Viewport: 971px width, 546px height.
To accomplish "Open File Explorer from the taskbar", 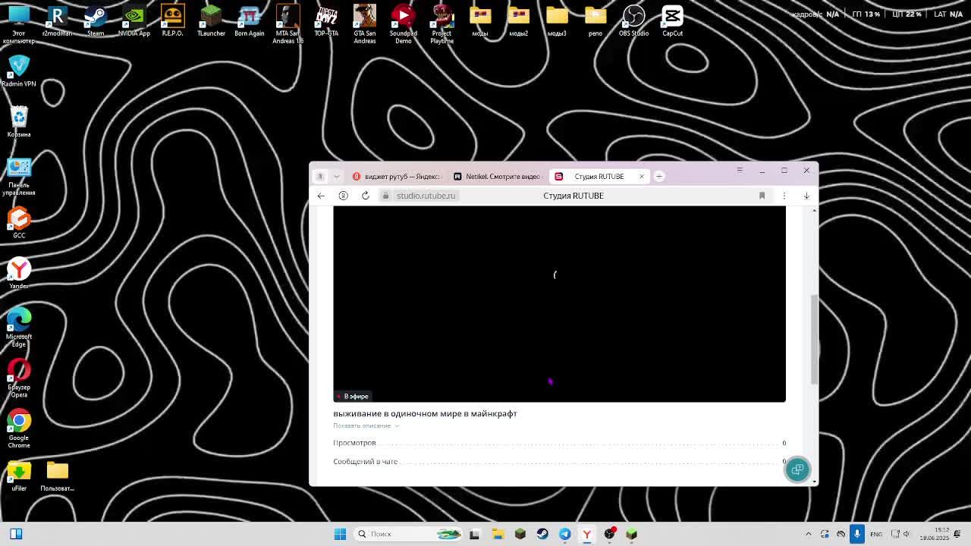I will pyautogui.click(x=498, y=534).
